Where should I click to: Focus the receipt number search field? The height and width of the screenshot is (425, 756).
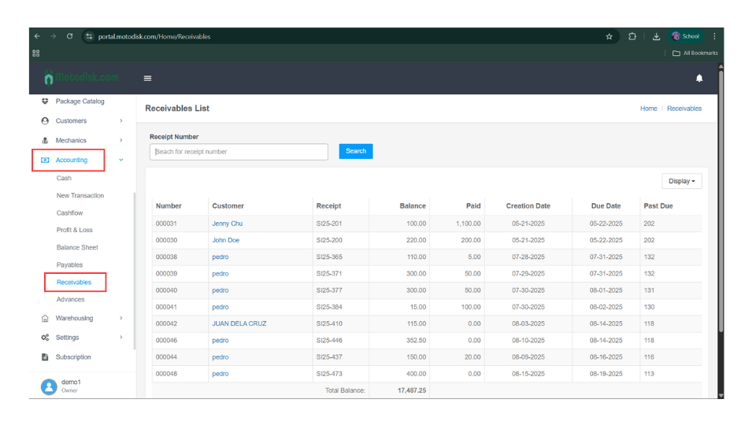pos(239,152)
